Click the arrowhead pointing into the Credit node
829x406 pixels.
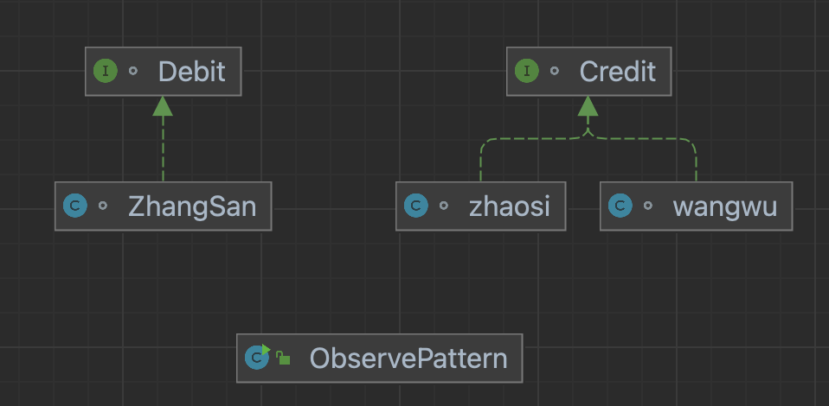pyautogui.click(x=588, y=107)
